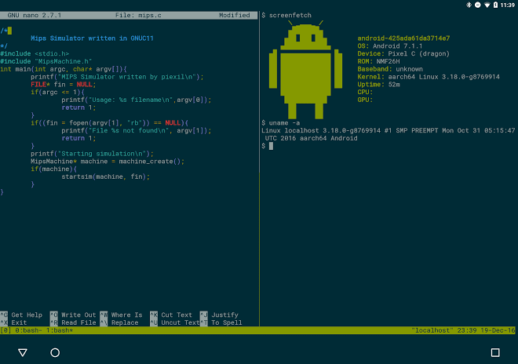Click the 'GPU:' line in screenfetch output
Viewport: 518px width, 364px height.
[365, 100]
